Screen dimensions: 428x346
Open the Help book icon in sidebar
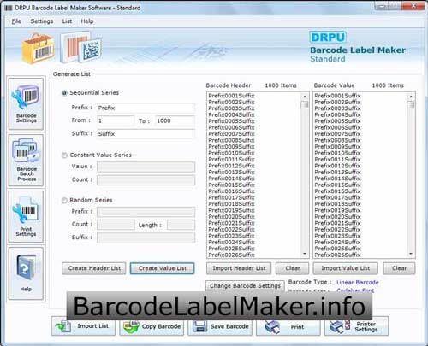click(26, 273)
